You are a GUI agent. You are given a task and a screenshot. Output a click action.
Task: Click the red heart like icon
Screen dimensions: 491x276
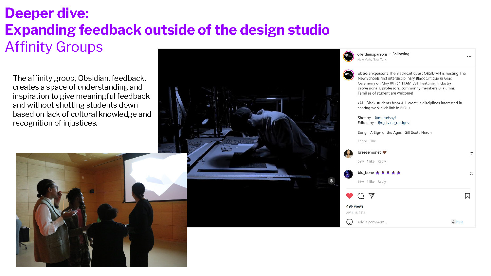pyautogui.click(x=350, y=196)
